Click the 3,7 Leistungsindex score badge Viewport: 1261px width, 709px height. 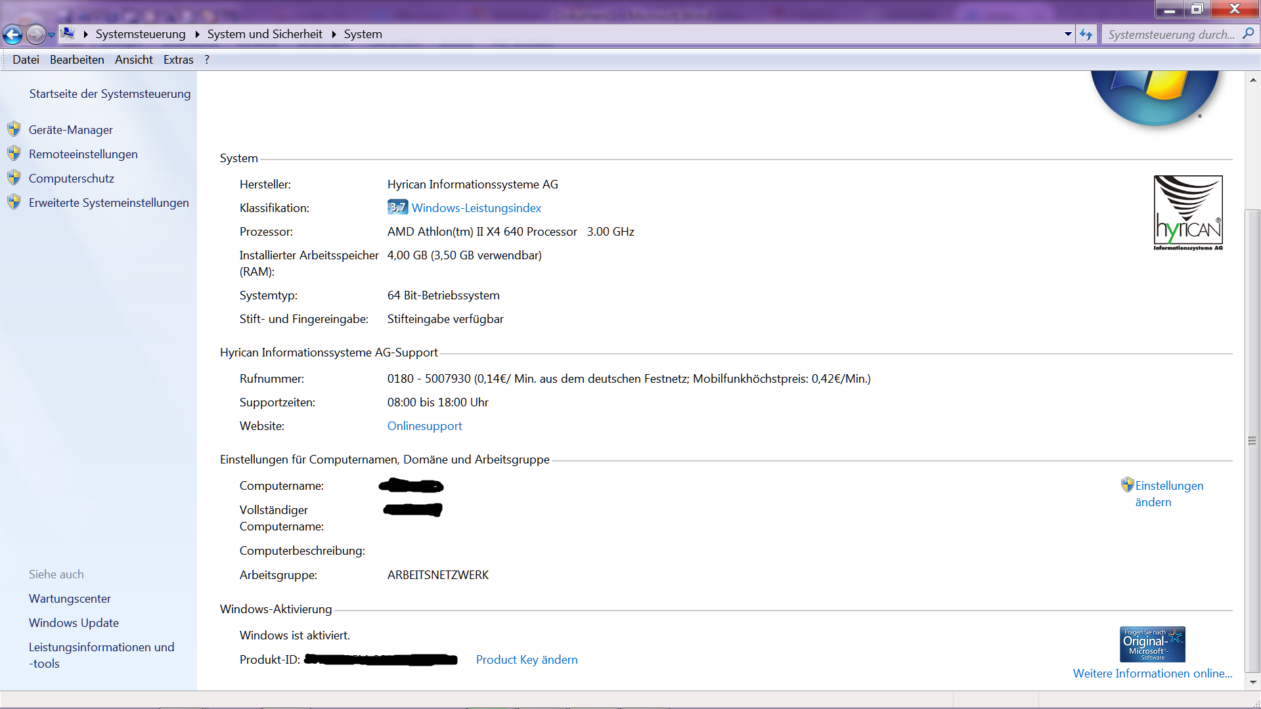click(397, 207)
